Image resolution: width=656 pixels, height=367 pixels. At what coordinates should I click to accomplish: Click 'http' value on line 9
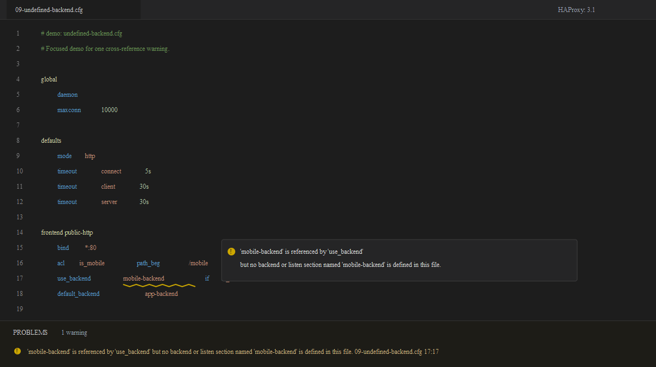click(x=90, y=156)
